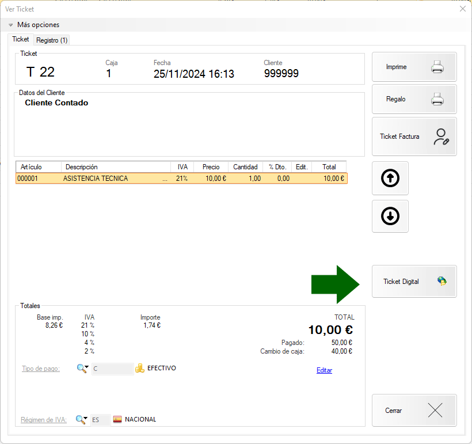Switch to the Registro (1) tab
The height and width of the screenshot is (444, 472).
click(52, 40)
